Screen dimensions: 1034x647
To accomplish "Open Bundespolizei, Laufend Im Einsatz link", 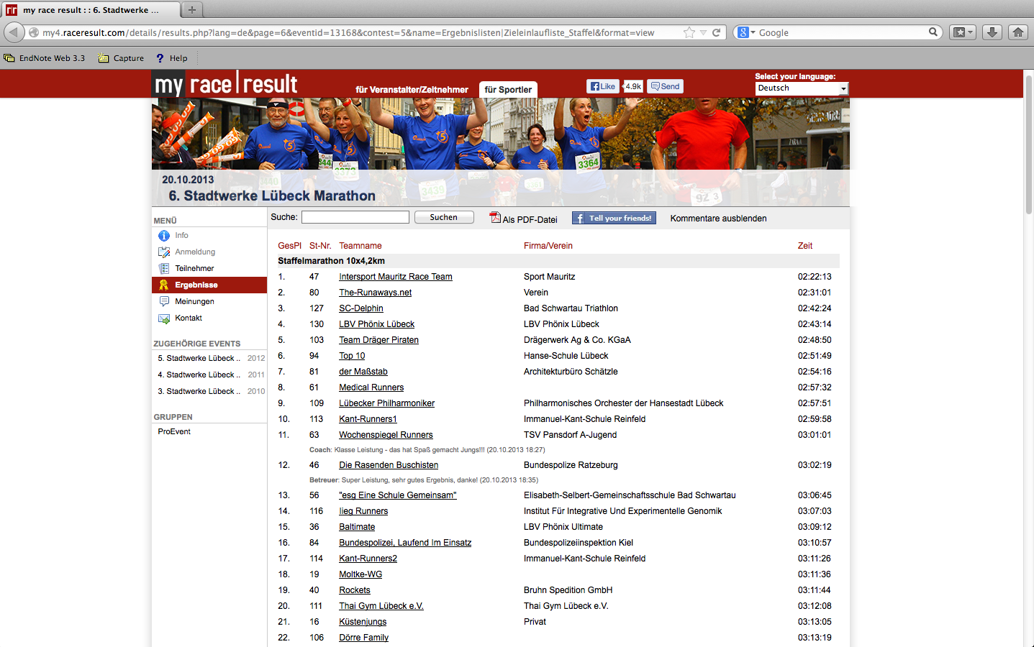I will tap(405, 543).
